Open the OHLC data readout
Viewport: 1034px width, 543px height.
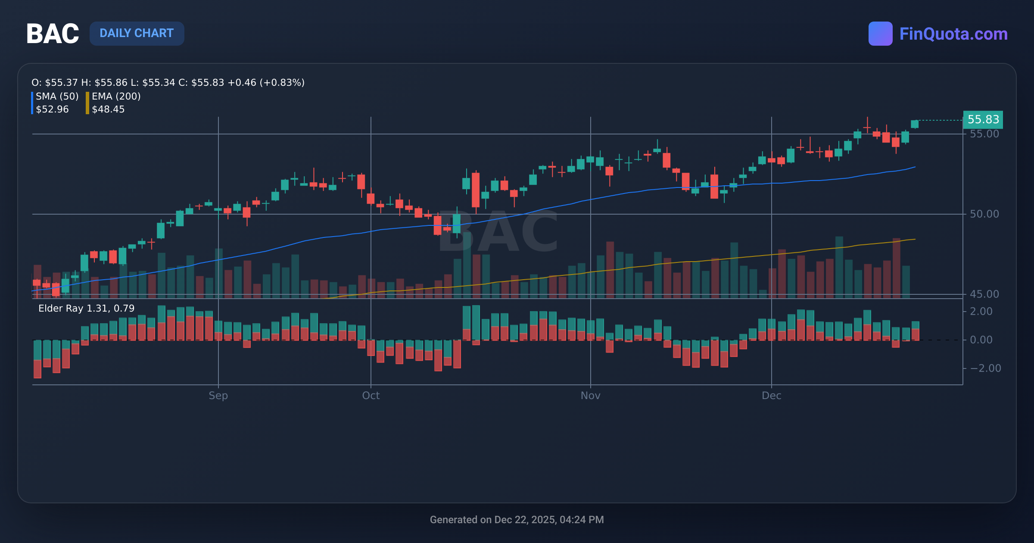point(167,82)
